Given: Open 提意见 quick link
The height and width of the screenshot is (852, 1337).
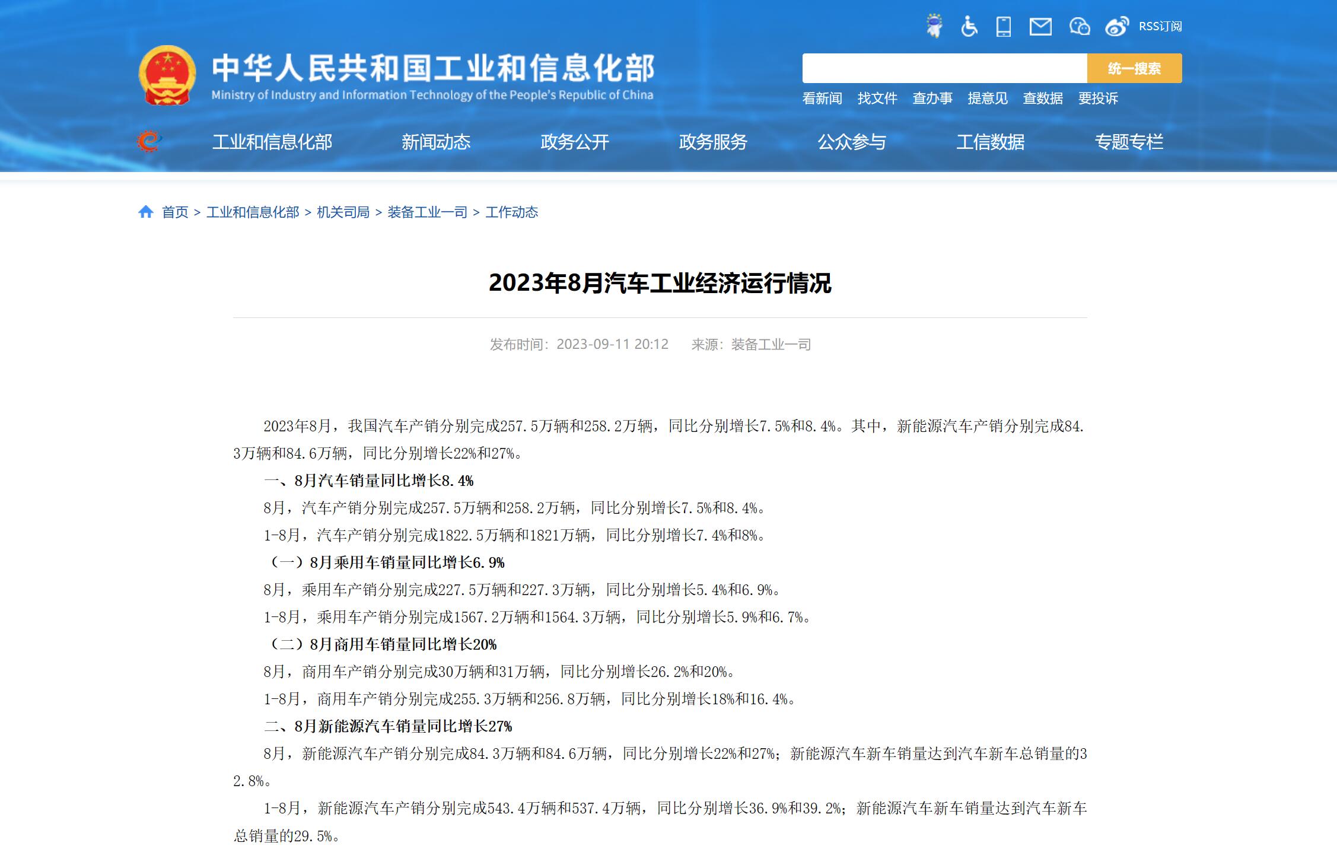Looking at the screenshot, I should pos(988,98).
